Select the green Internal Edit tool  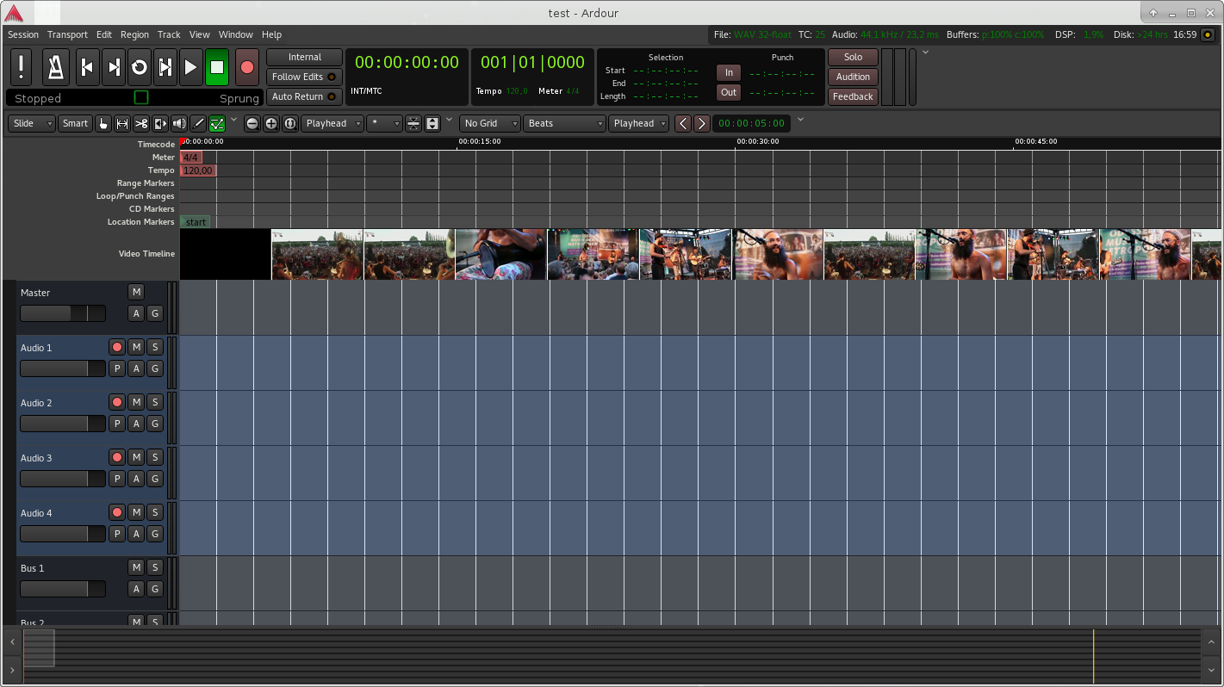click(x=217, y=123)
